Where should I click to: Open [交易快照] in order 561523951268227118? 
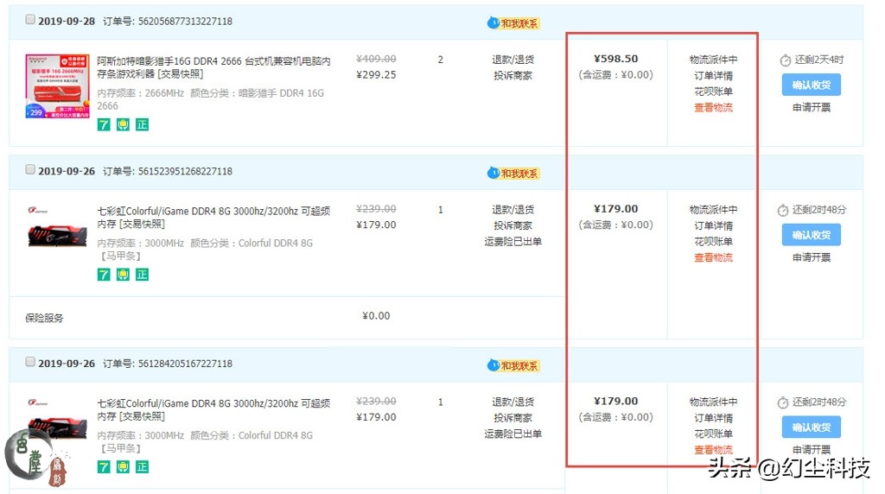tap(143, 224)
